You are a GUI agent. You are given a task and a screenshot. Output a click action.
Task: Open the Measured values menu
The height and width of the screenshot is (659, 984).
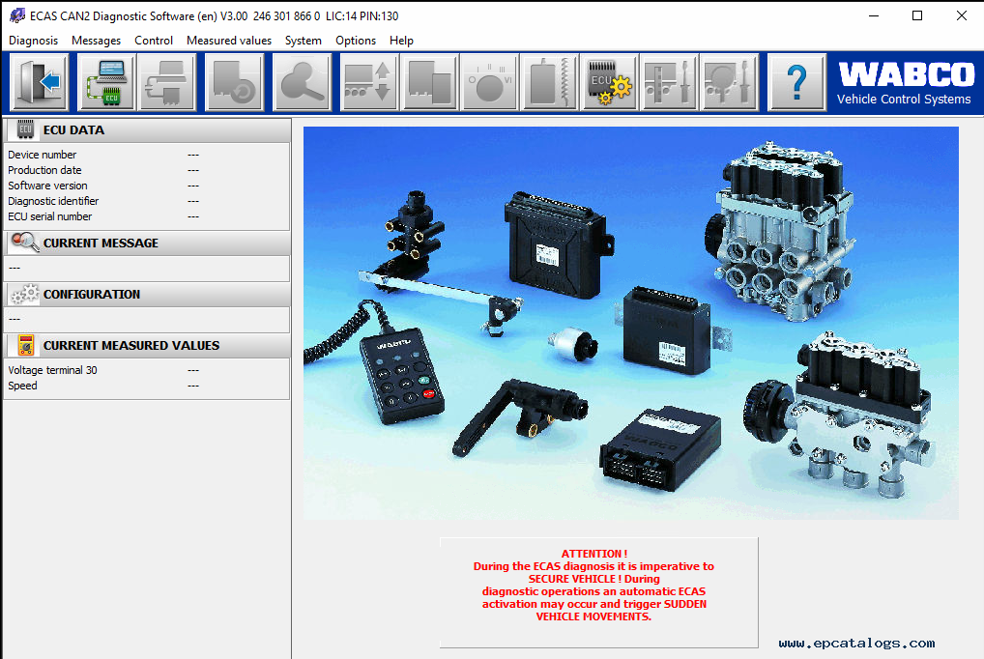point(228,41)
